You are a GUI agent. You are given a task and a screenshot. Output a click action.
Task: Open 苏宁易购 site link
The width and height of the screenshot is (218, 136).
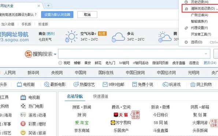pos(121,123)
